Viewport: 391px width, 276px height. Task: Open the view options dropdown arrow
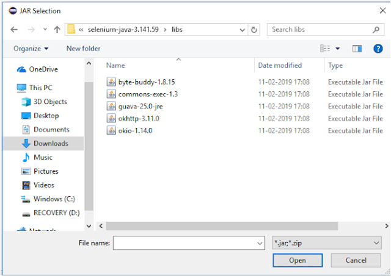[337, 48]
